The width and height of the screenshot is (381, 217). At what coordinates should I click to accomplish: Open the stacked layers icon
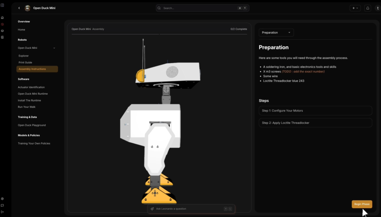2,31
